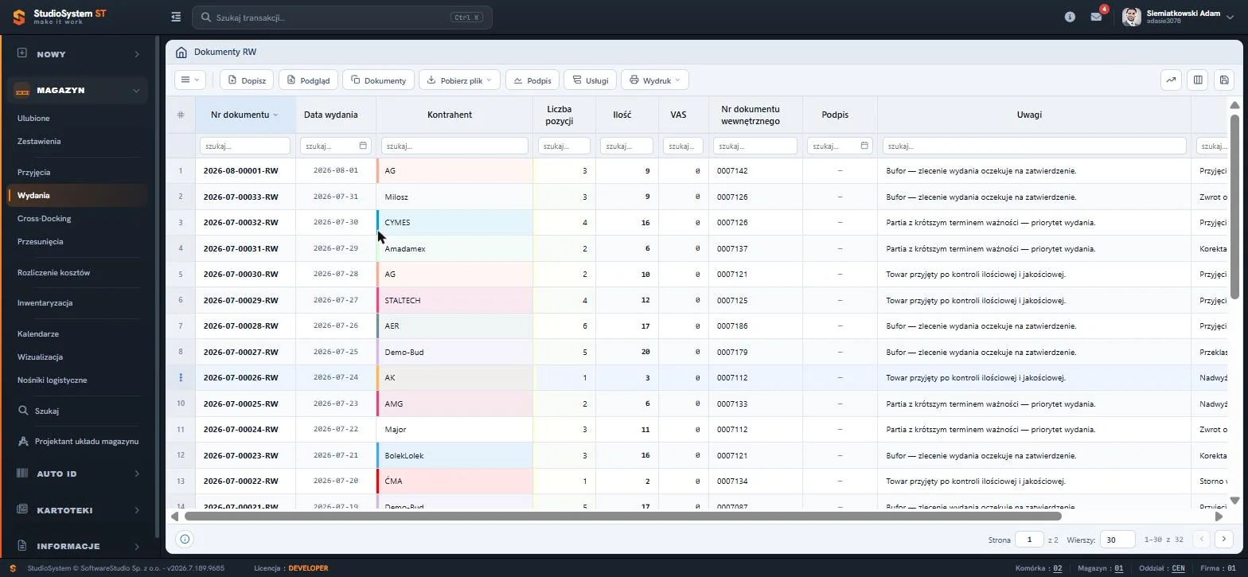The image size is (1248, 577).
Task: Expand the Pobierz plik dropdown
Action: click(459, 80)
